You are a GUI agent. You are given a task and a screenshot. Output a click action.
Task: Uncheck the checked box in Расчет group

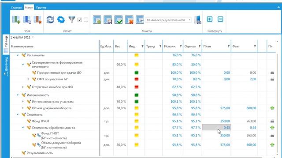pyautogui.click(x=80, y=20)
